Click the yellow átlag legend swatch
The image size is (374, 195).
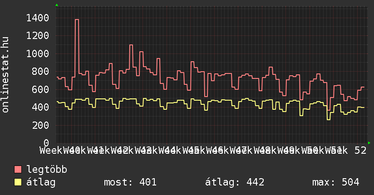coord(18,182)
